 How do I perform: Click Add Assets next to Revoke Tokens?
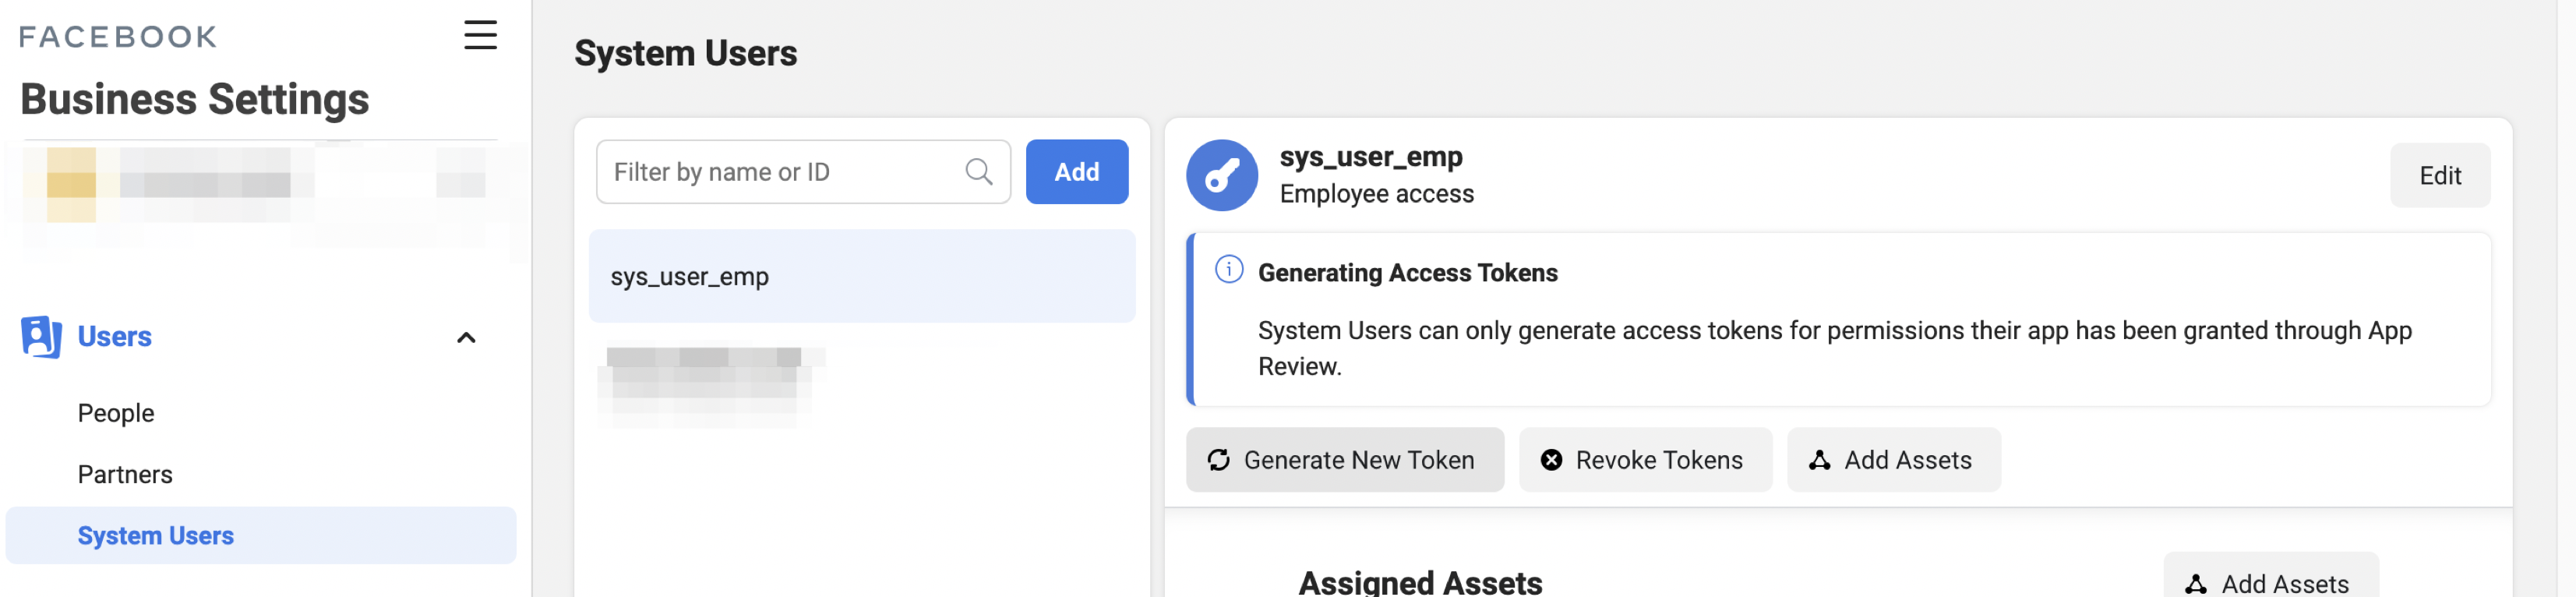point(1893,460)
